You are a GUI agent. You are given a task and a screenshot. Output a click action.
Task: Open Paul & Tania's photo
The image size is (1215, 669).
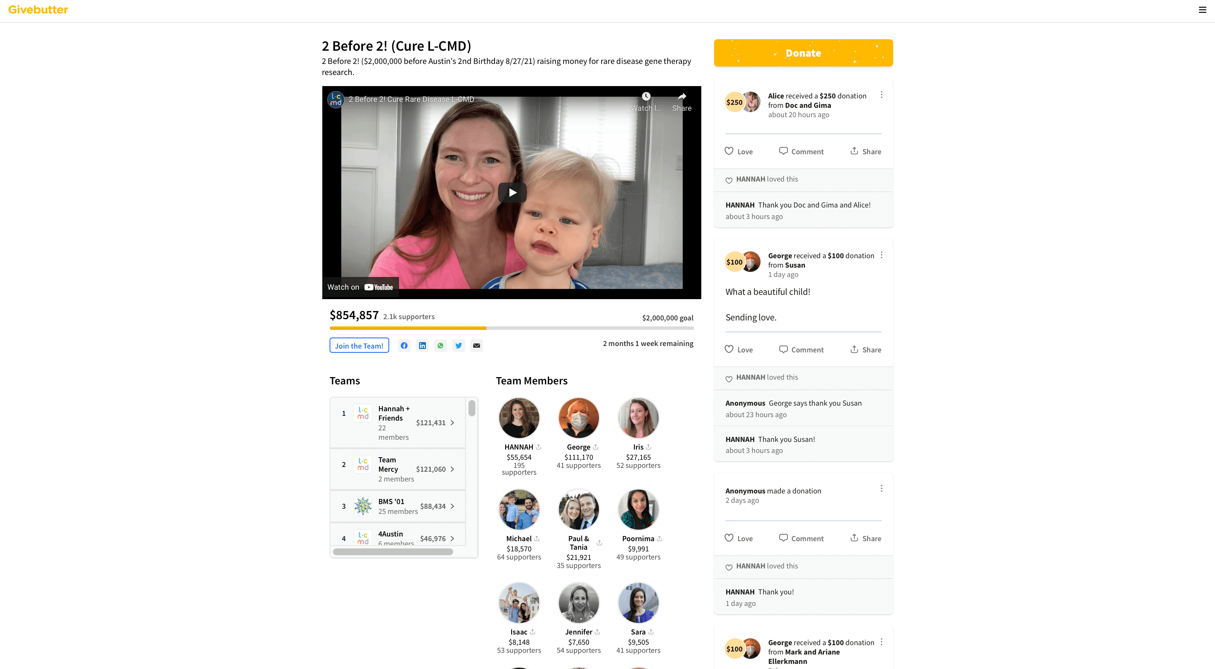578,509
